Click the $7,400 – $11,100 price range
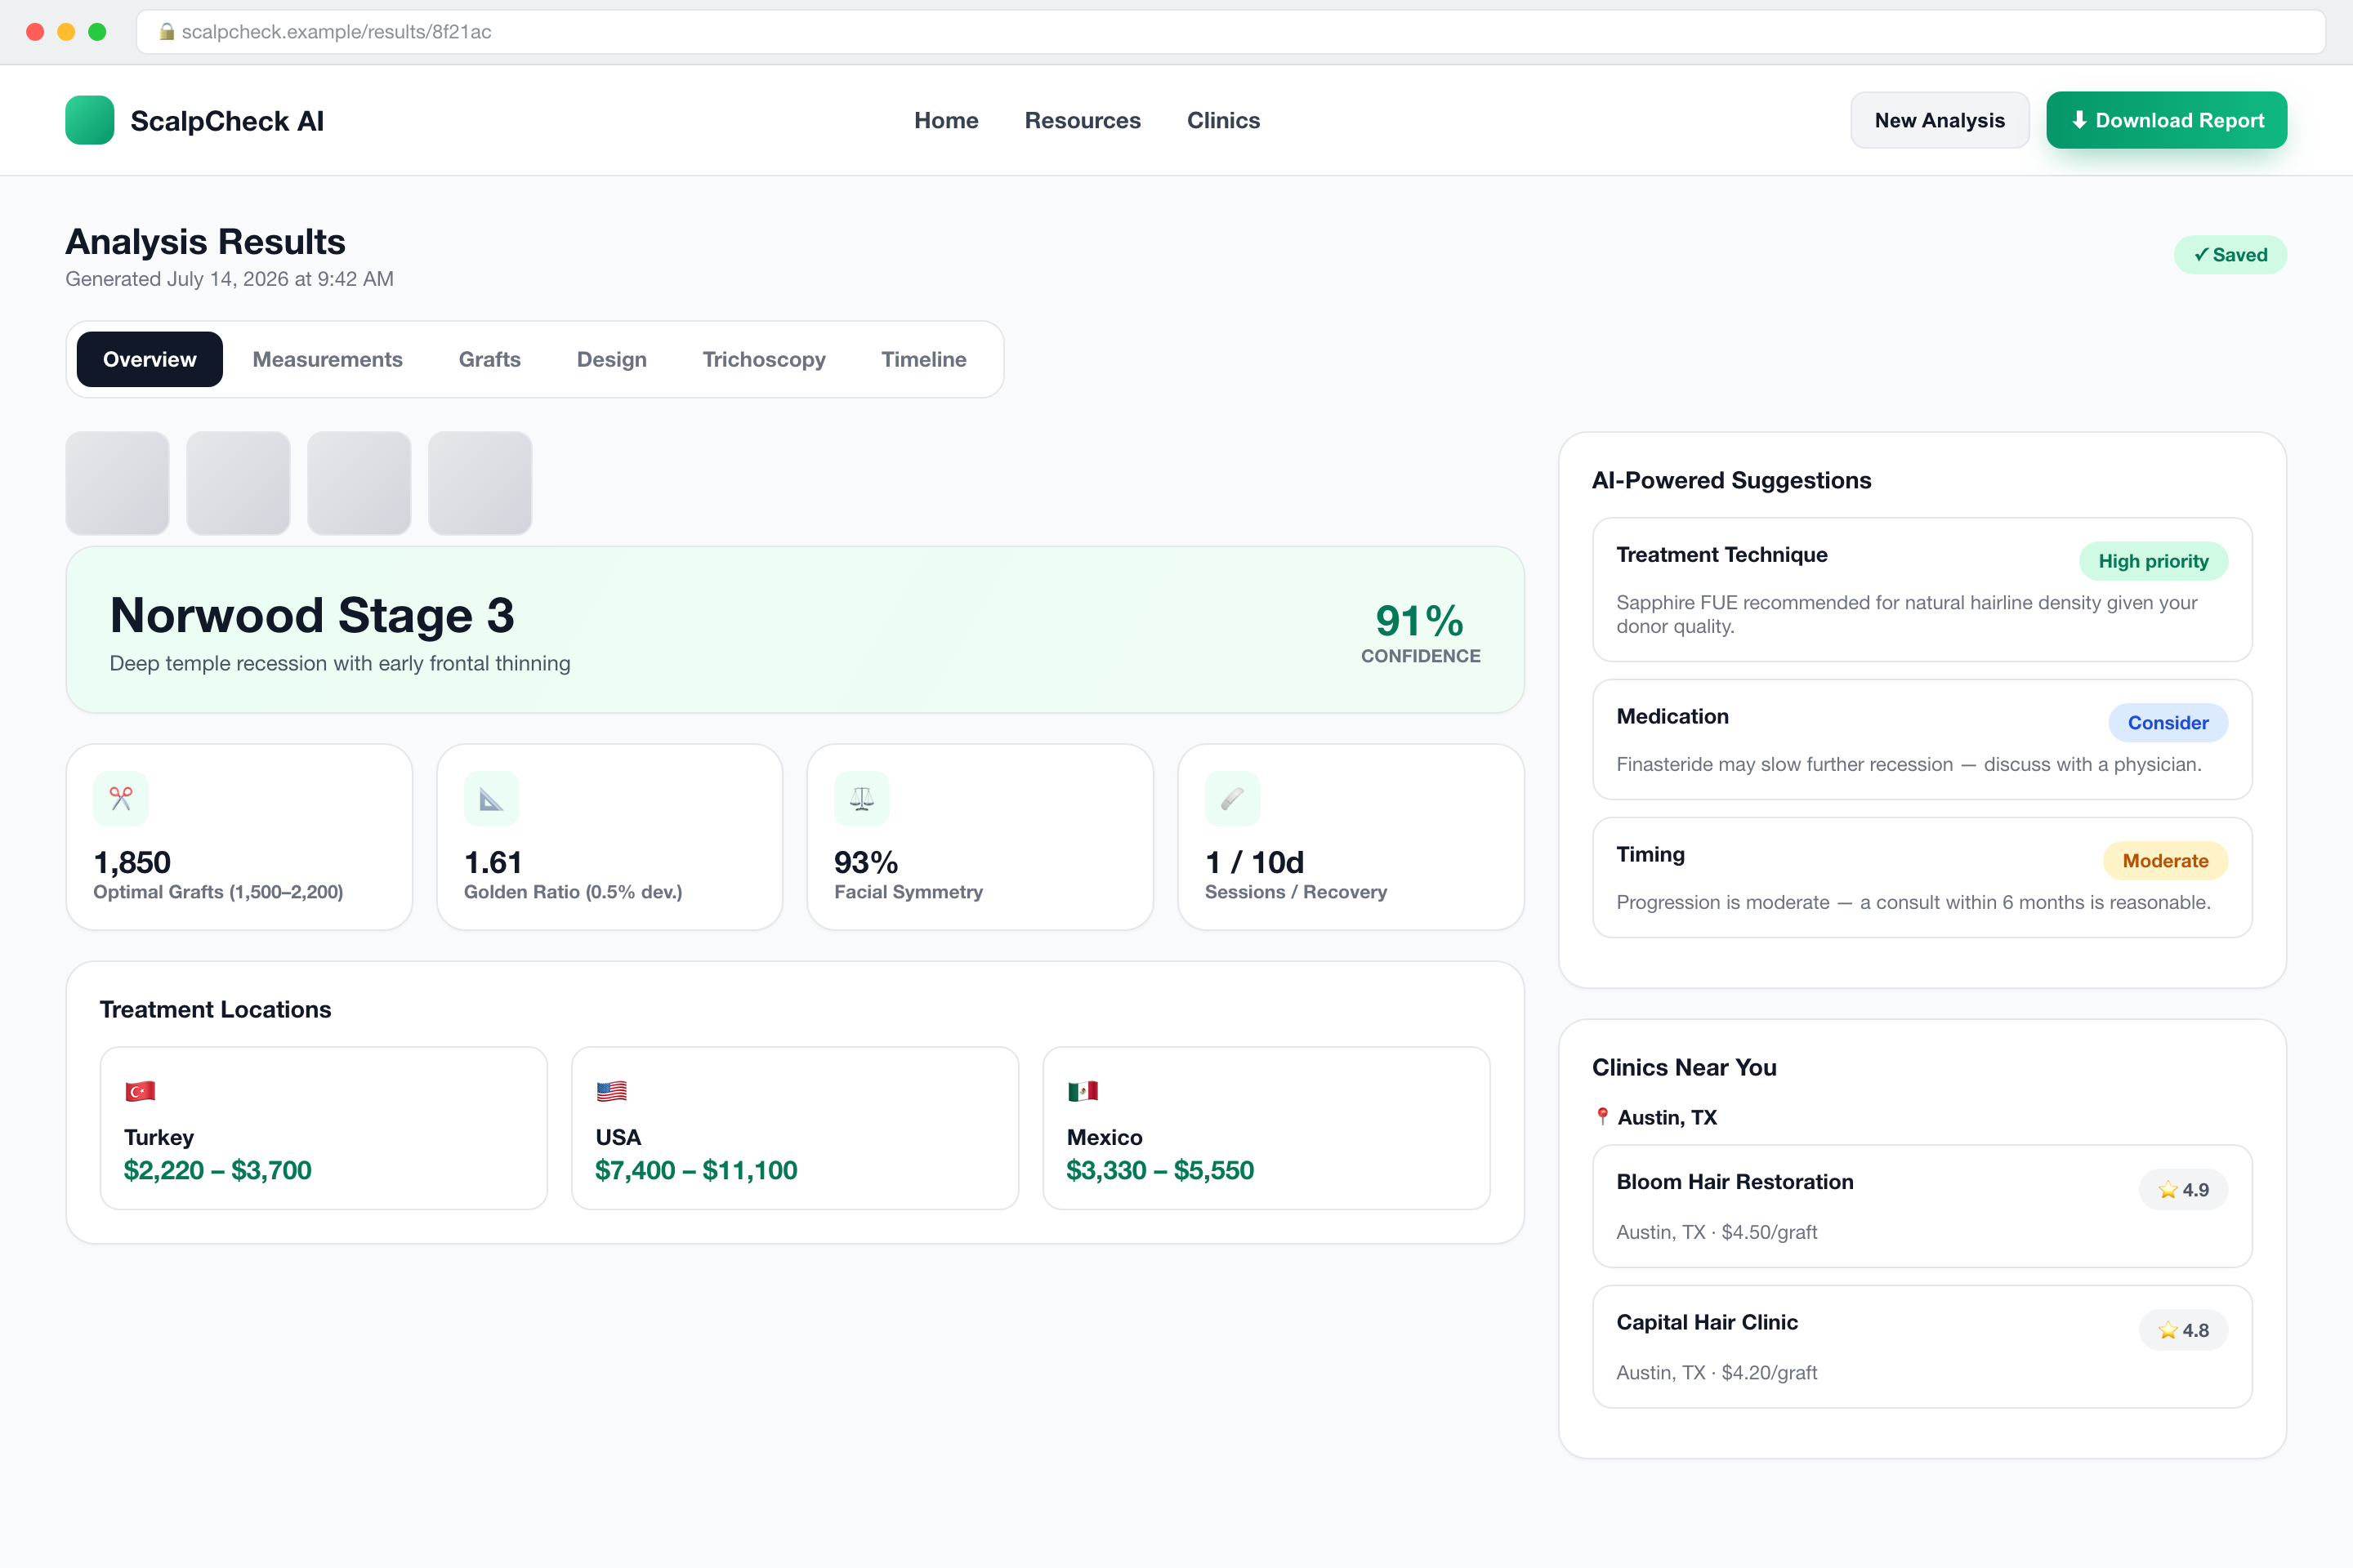The width and height of the screenshot is (2353, 1568). tap(696, 1170)
